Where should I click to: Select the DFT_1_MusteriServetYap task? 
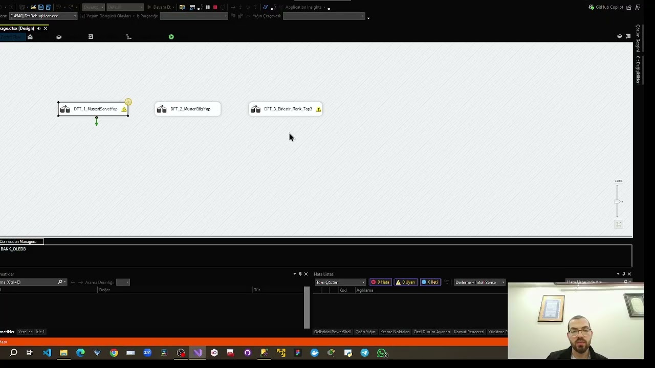[93, 109]
